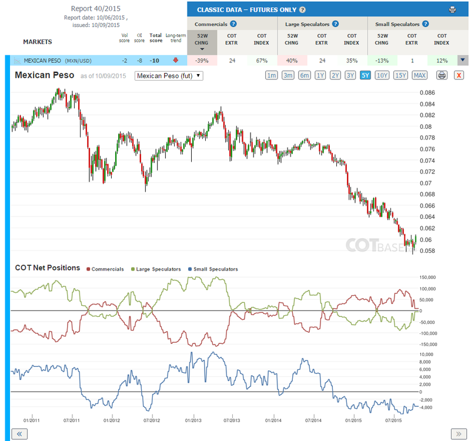
Task: Toggle the Small Speculators legend series
Action: click(213, 269)
